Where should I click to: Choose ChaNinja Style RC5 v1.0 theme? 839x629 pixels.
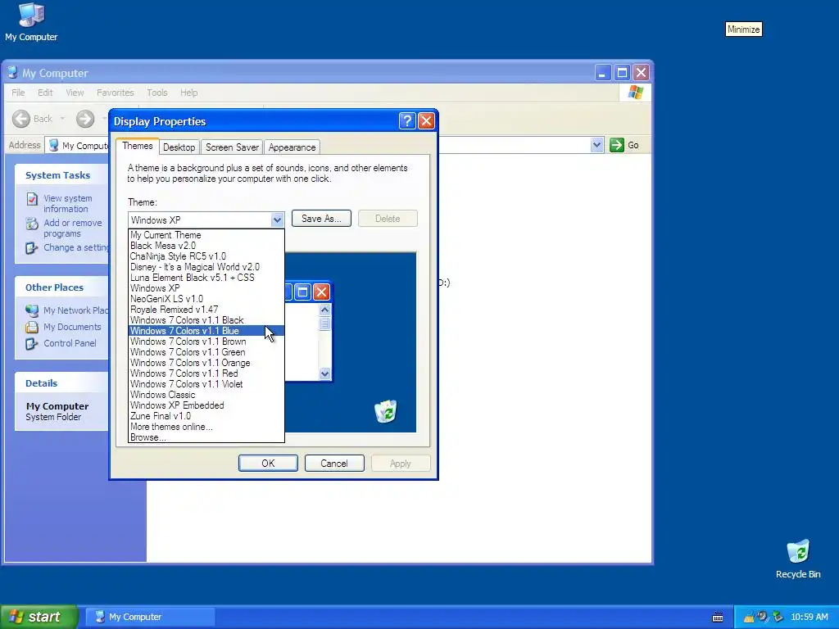pyautogui.click(x=206, y=256)
